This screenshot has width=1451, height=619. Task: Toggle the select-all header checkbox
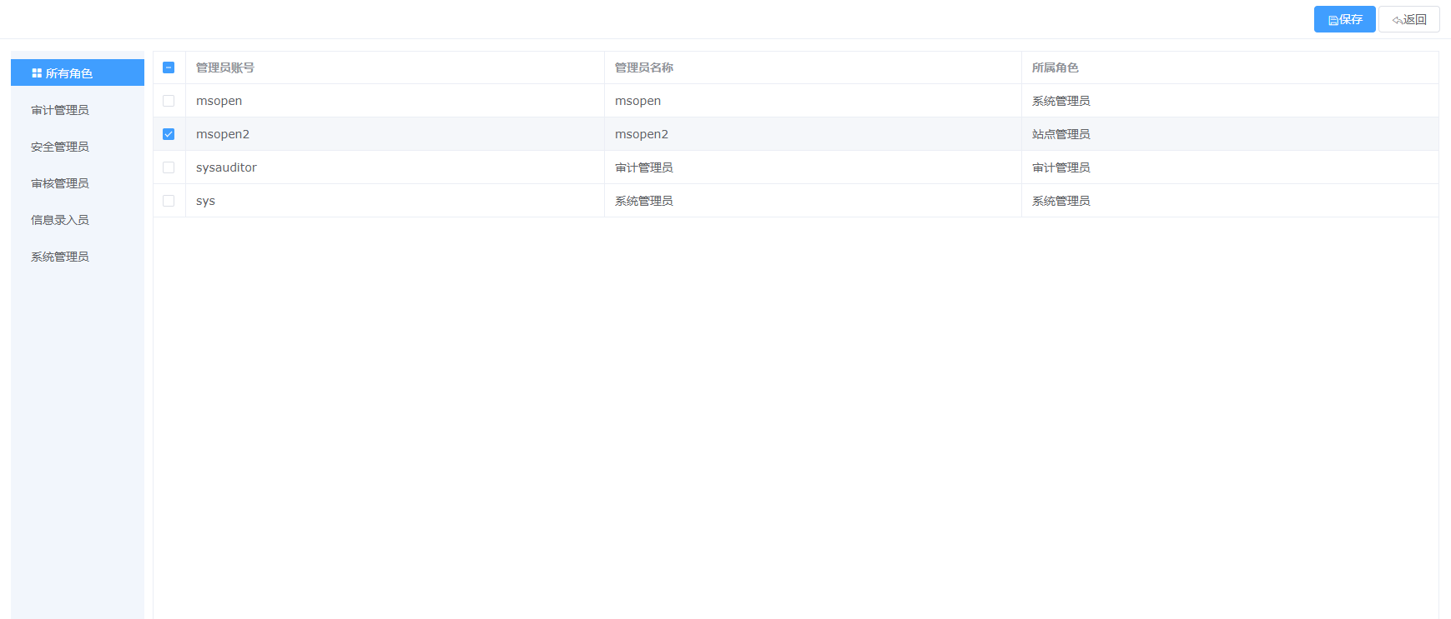[169, 67]
